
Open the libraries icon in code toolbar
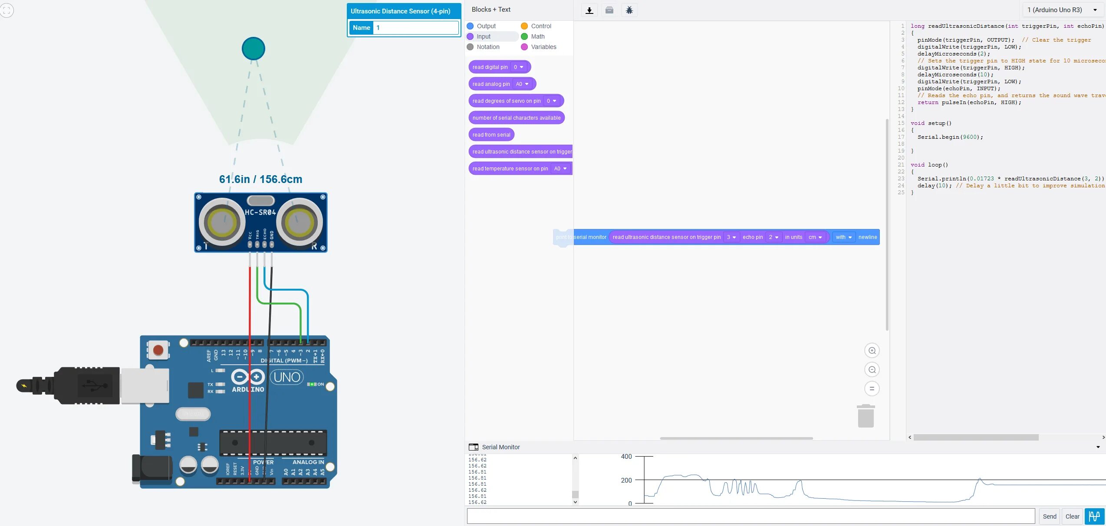[x=609, y=10]
